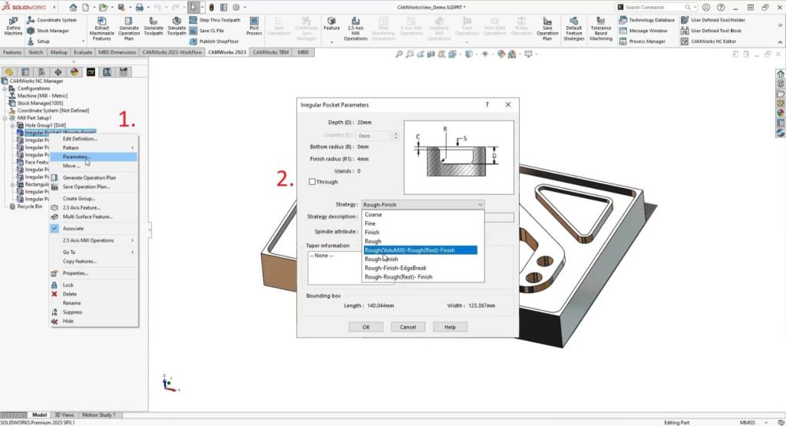Open the Help question mark in title bar
Viewport: 786px width, 426px height.
(721, 8)
